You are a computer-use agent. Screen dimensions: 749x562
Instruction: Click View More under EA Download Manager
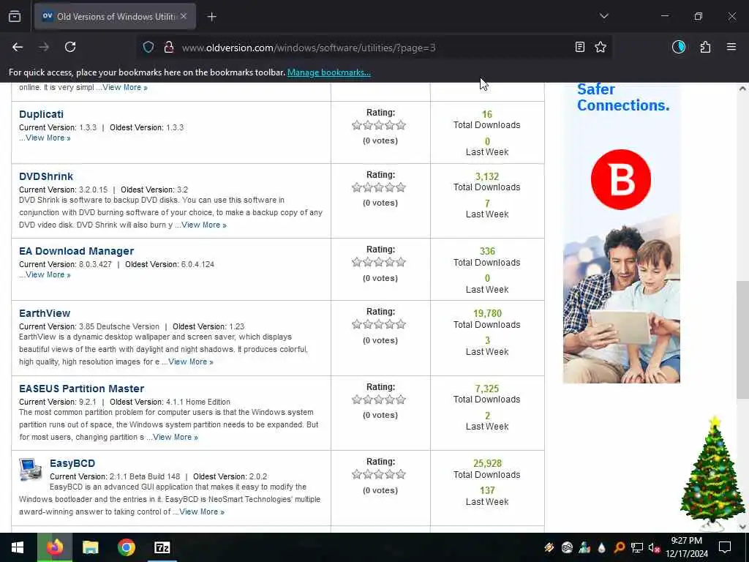(48, 274)
